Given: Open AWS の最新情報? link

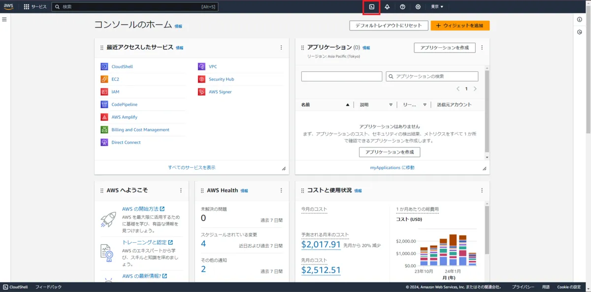Looking at the screenshot, I should coord(145,276).
